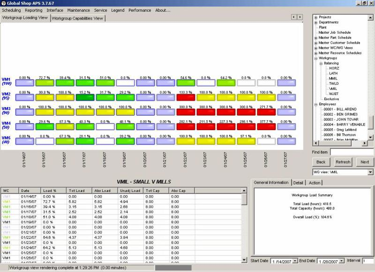The height and width of the screenshot is (272, 375).
Task: Collapse the Employees tree node
Action: click(316, 104)
